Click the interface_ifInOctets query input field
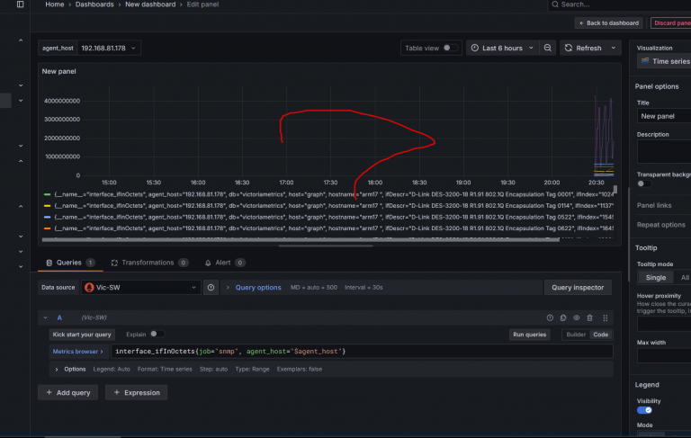The height and width of the screenshot is (438, 691). coord(362,351)
